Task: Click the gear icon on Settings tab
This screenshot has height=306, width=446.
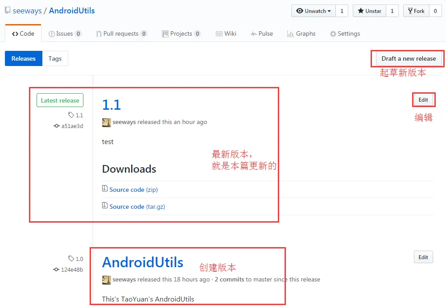Action: [333, 34]
